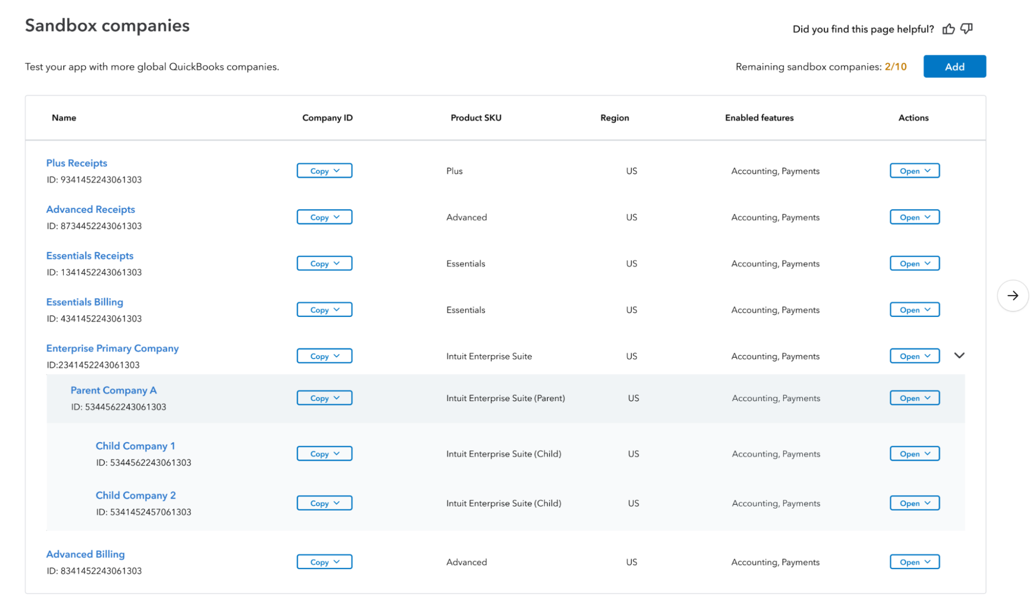Open Copy dropdown for Advanced Receipts

pyautogui.click(x=324, y=217)
